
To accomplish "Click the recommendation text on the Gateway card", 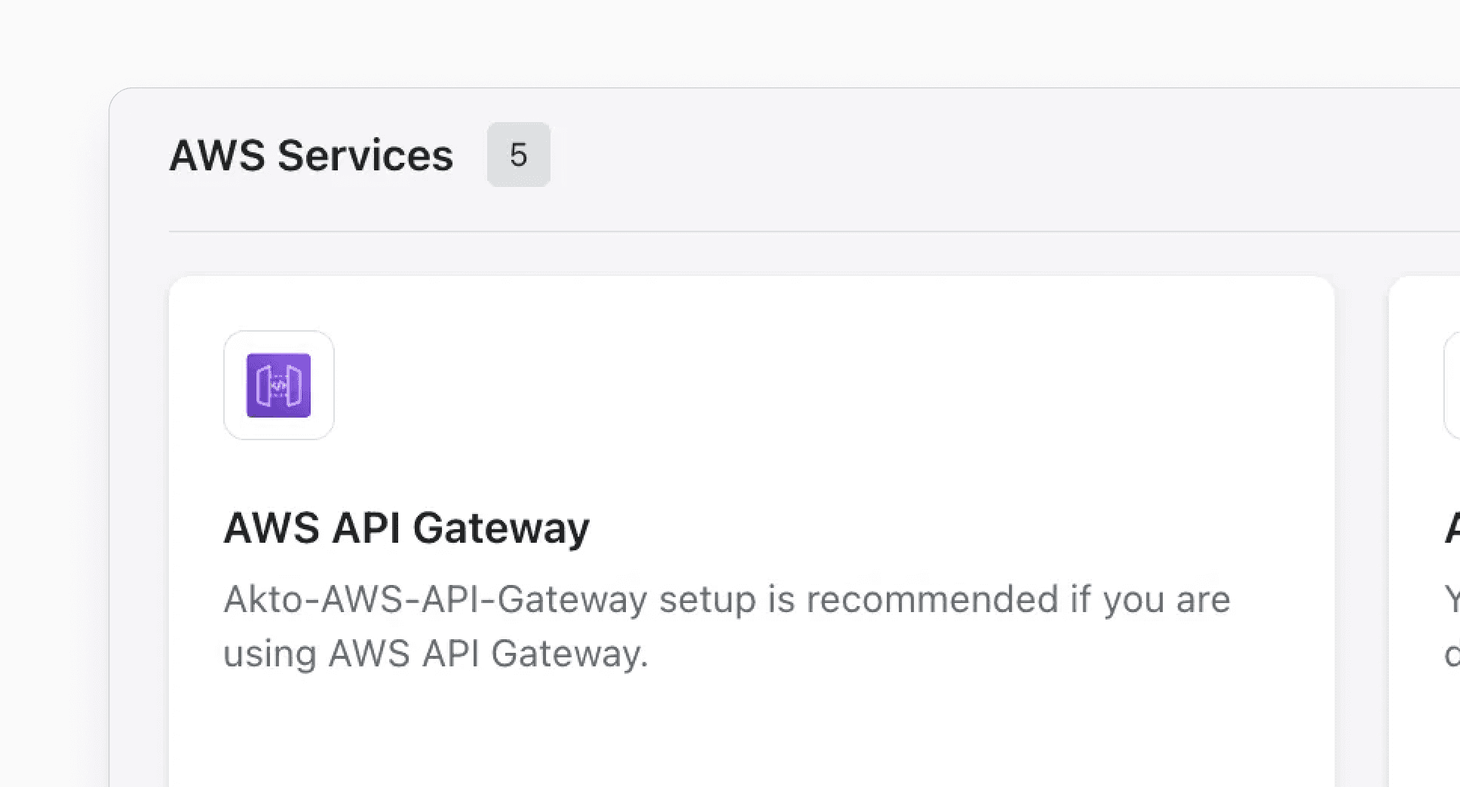I will point(728,626).
